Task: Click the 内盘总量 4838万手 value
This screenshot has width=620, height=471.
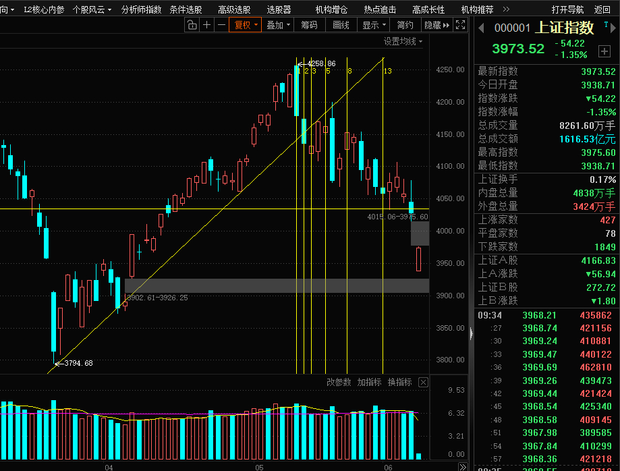Action: (594, 194)
